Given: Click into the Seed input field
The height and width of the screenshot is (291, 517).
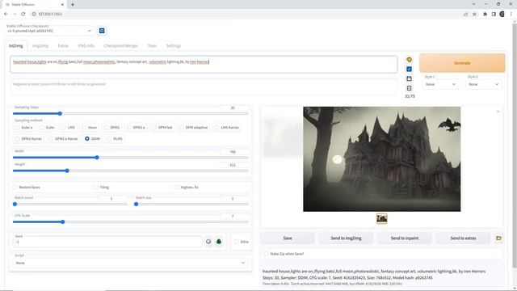Looking at the screenshot, I should coord(107,242).
